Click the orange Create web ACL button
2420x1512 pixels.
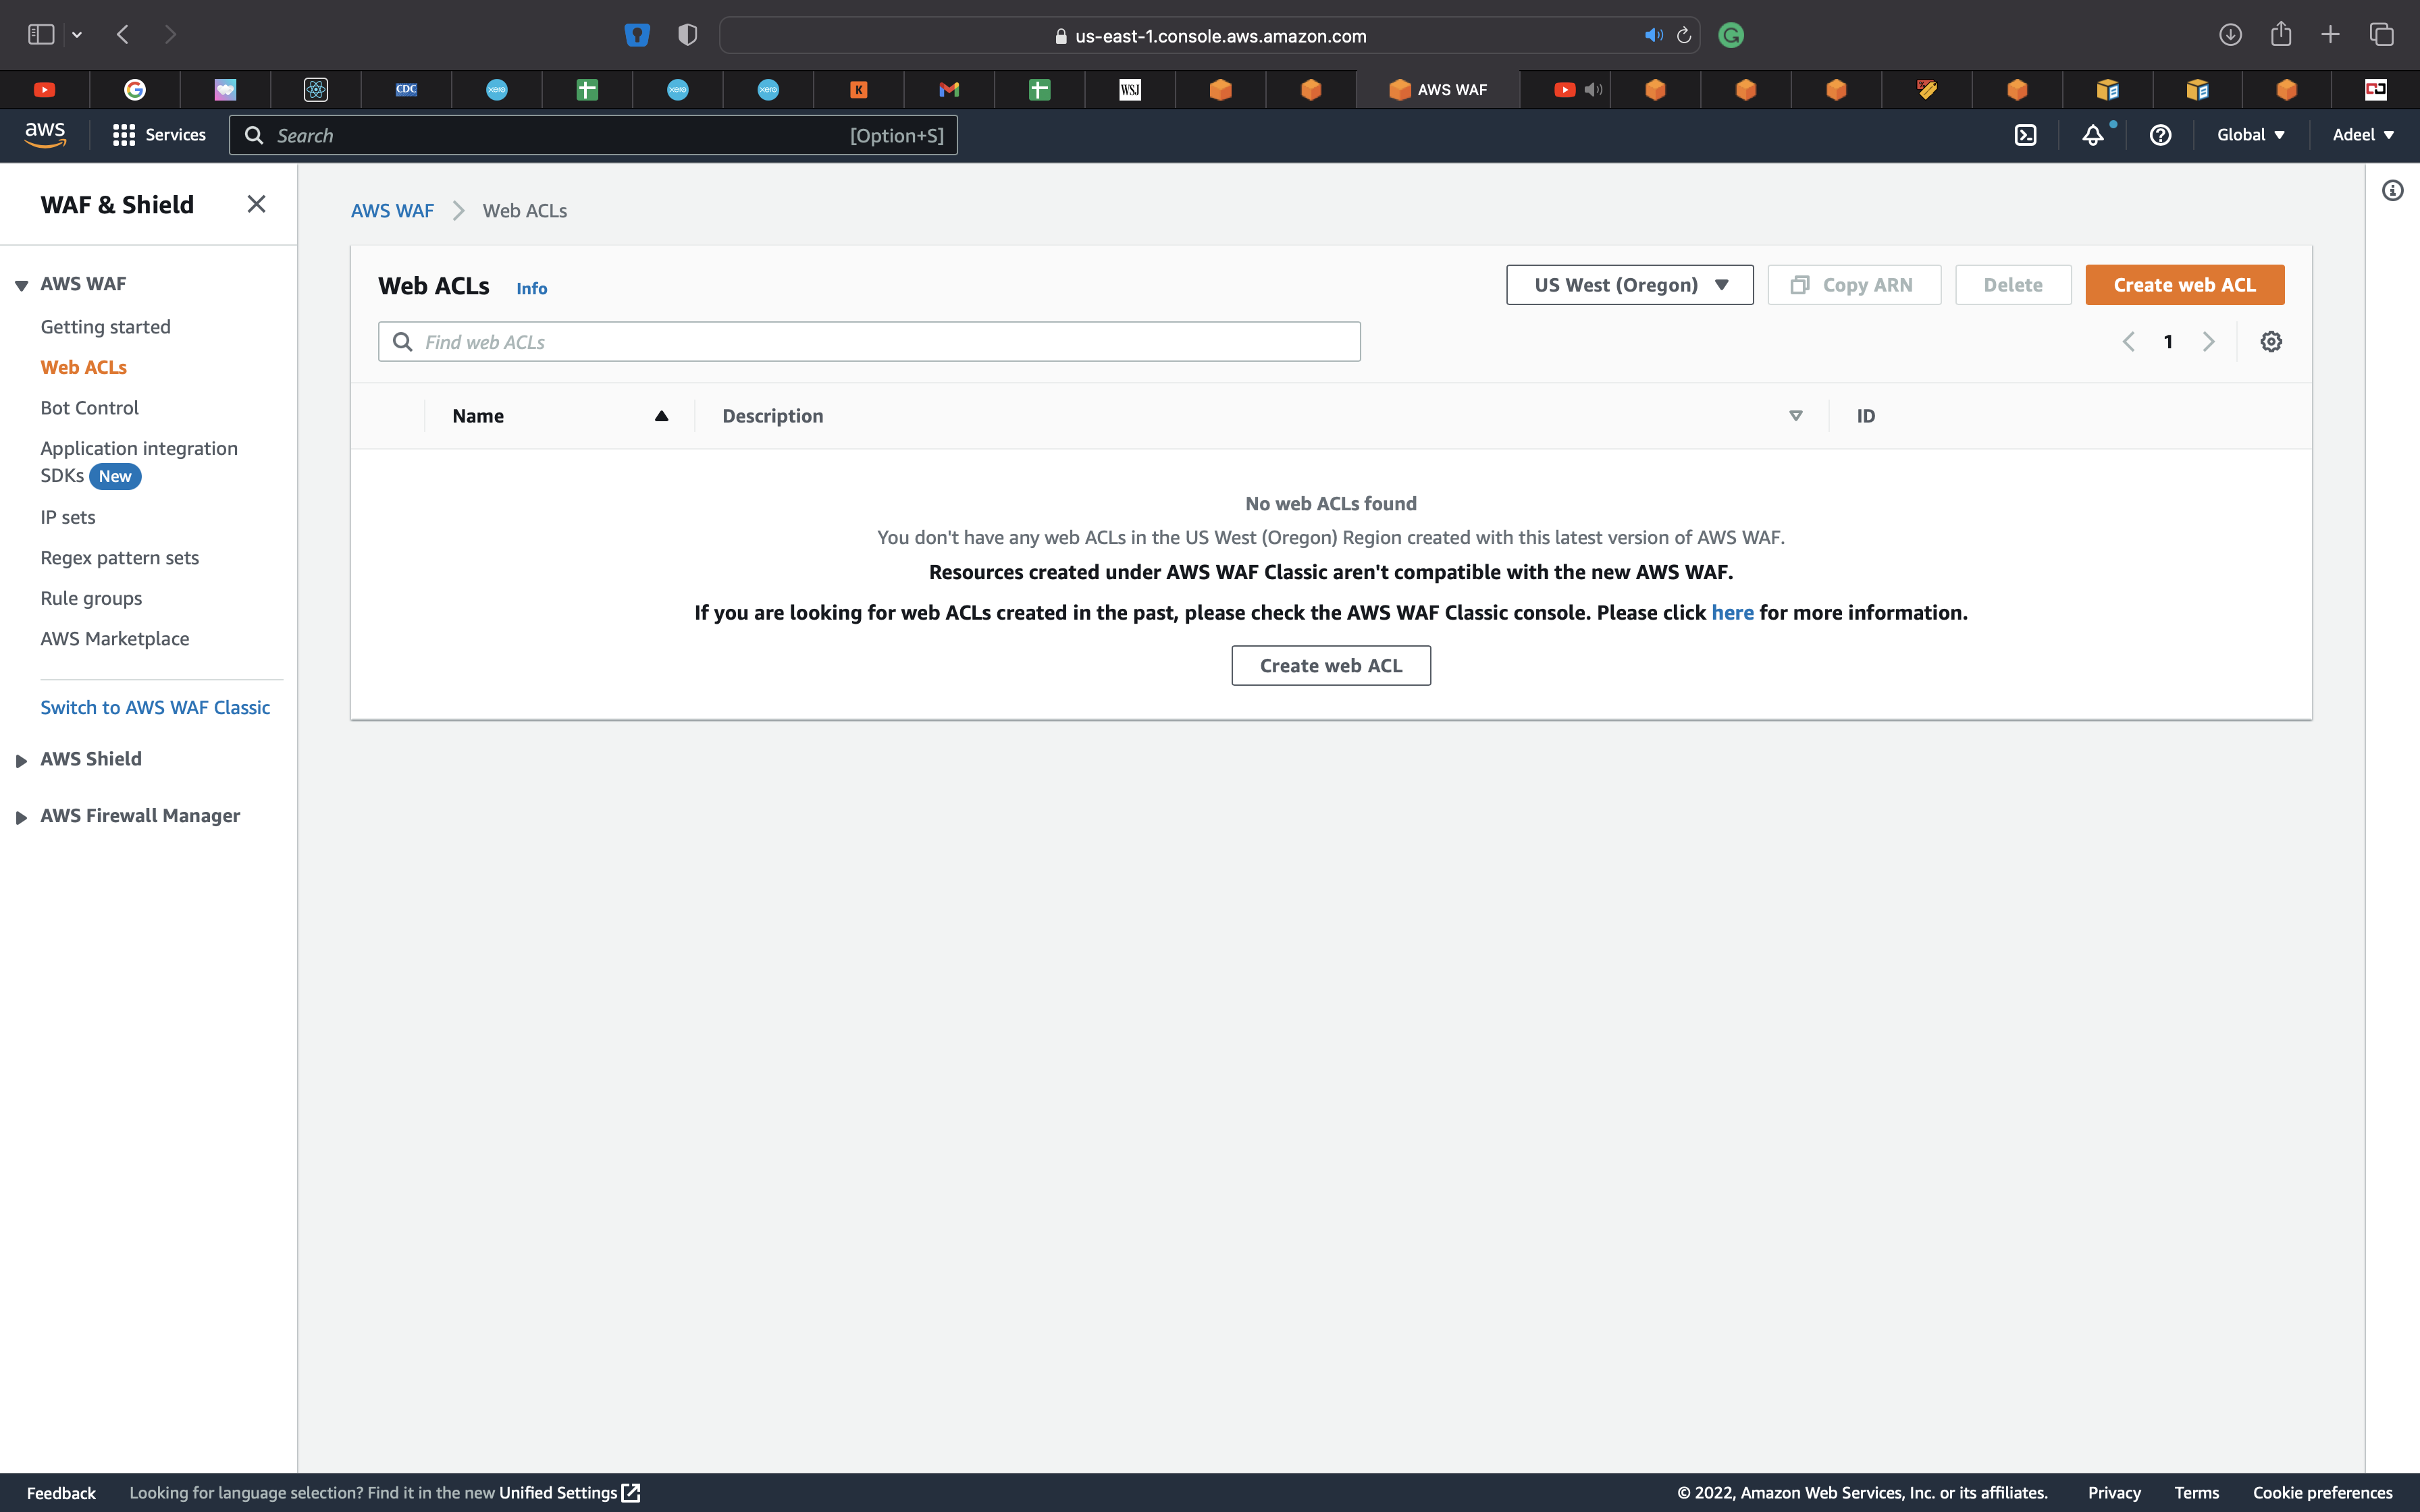2184,285
